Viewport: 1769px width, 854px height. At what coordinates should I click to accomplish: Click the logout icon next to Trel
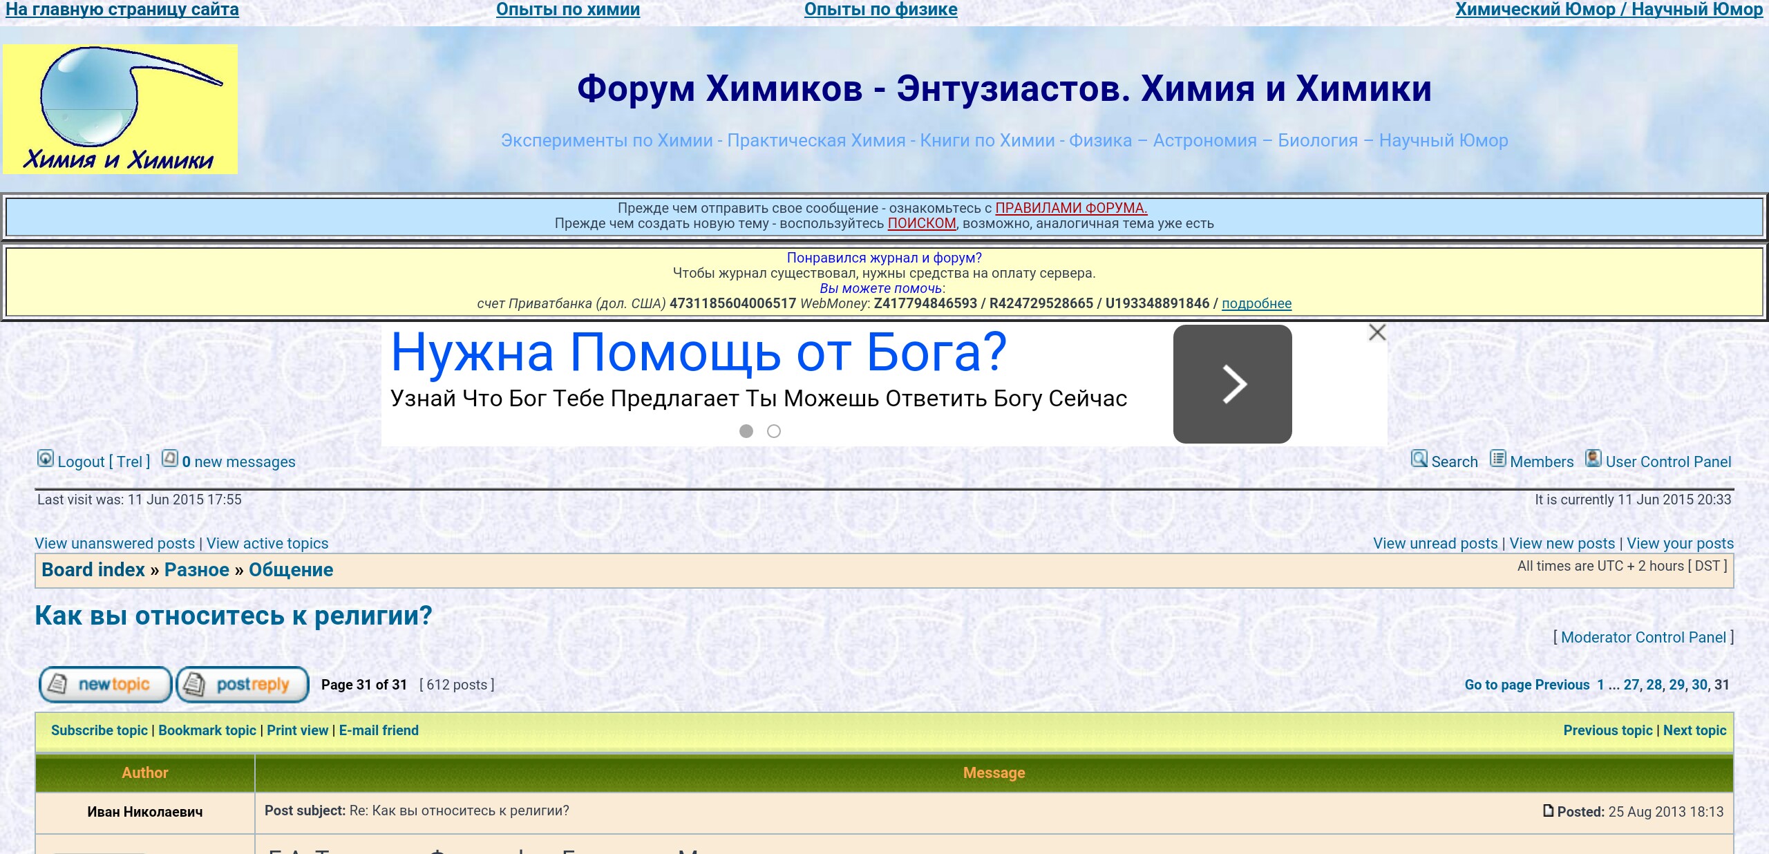click(45, 459)
